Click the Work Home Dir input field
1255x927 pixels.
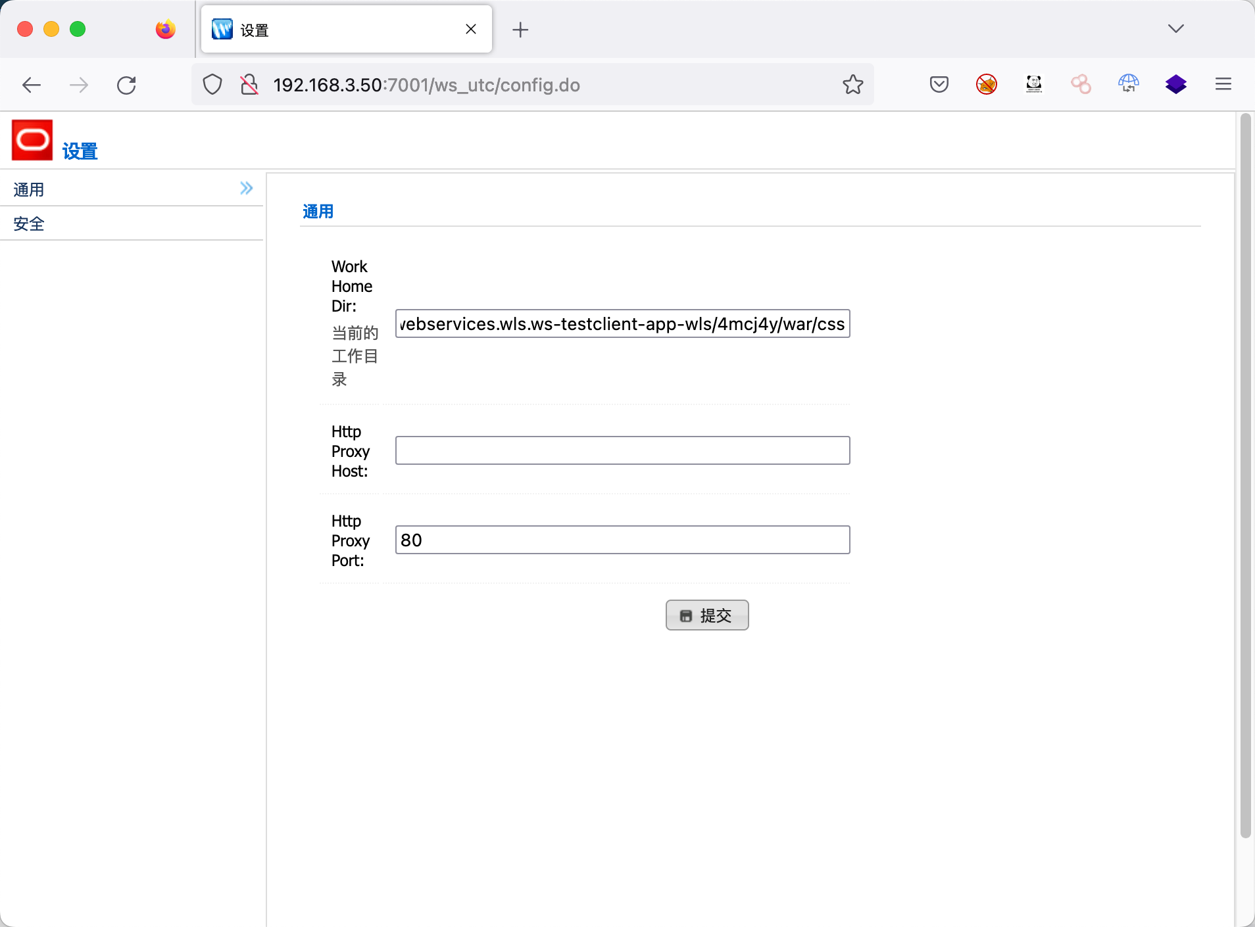tap(622, 324)
